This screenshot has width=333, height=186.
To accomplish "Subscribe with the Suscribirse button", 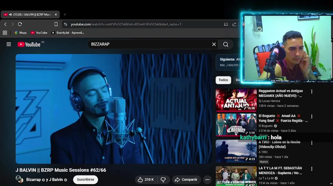I will coord(85,180).
